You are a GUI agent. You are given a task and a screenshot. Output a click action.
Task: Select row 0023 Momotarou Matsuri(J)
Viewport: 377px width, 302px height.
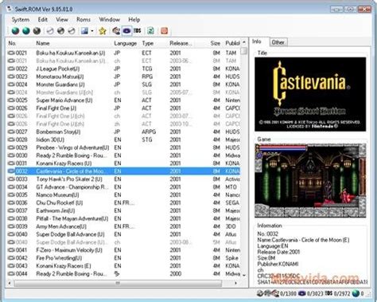click(123, 76)
